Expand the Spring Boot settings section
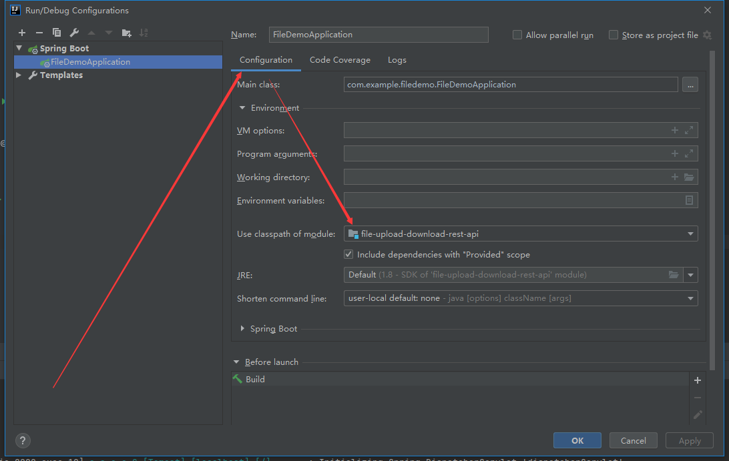 pyautogui.click(x=242, y=328)
